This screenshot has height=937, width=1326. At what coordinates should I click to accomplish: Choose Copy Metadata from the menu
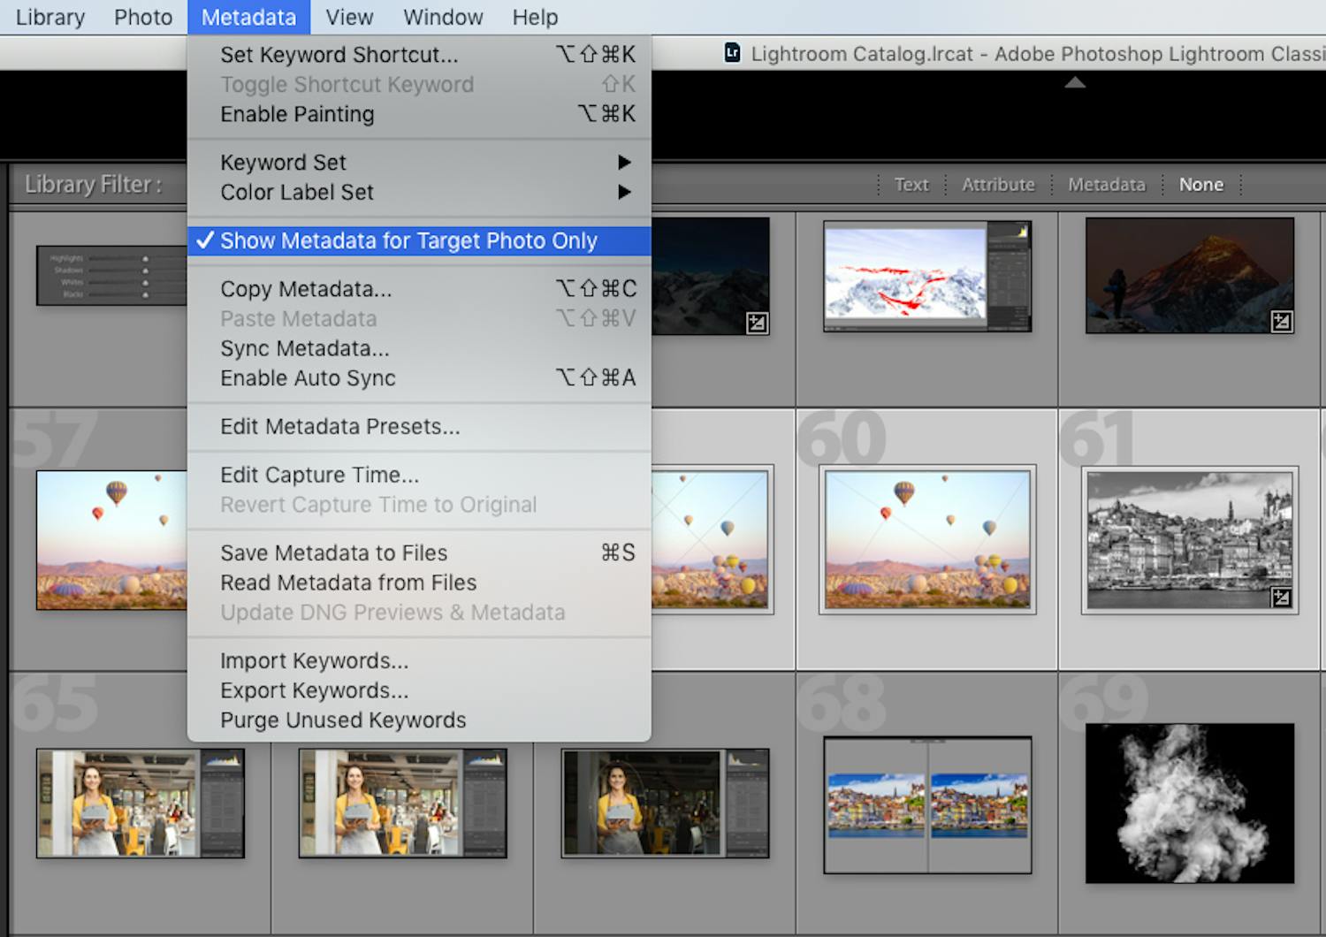(x=306, y=288)
